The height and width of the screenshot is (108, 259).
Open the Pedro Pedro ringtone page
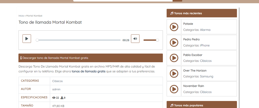pos(191,39)
